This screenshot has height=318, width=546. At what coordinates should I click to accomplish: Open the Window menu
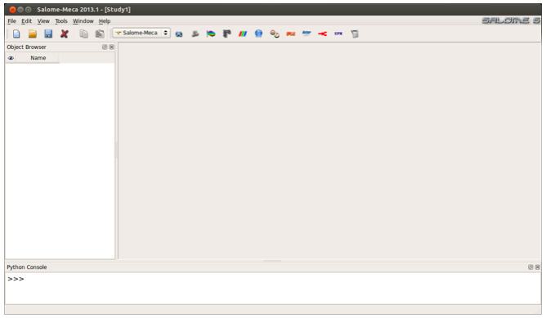[83, 21]
